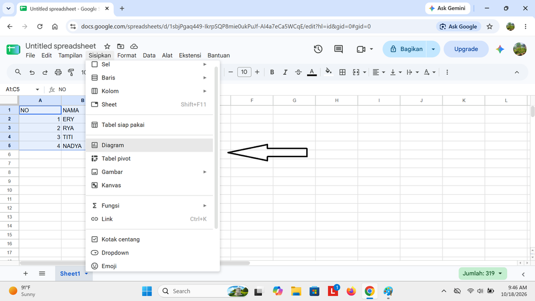
Task: Insert a Dropdown from the menu
Action: tap(149, 252)
